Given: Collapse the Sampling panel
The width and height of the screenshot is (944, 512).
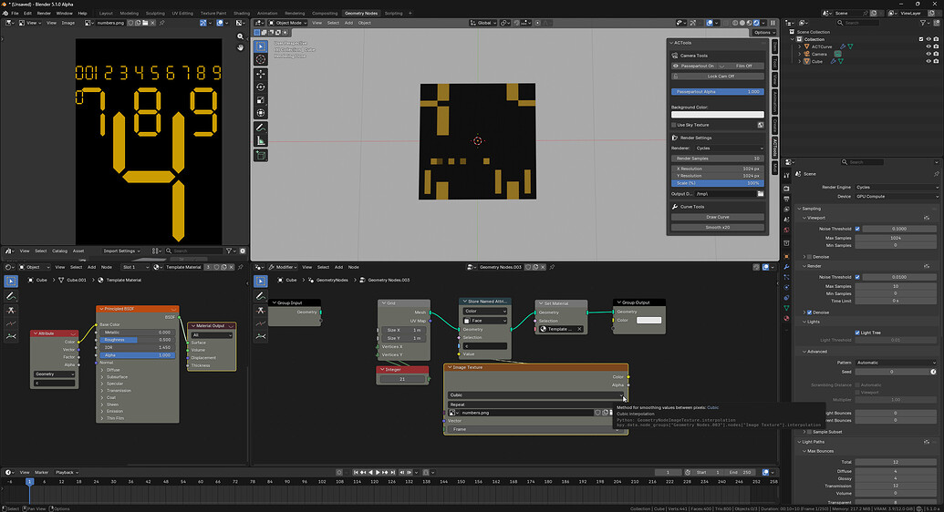Looking at the screenshot, I should [800, 209].
